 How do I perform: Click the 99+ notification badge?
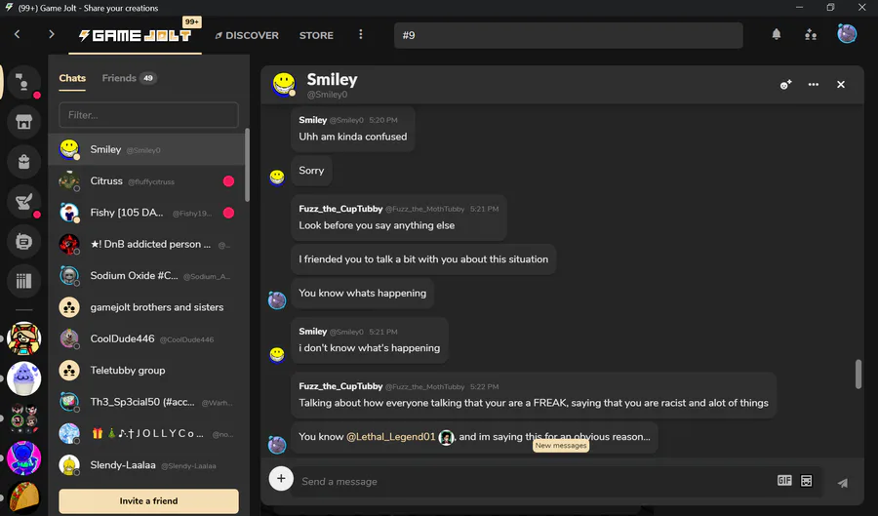tap(192, 21)
